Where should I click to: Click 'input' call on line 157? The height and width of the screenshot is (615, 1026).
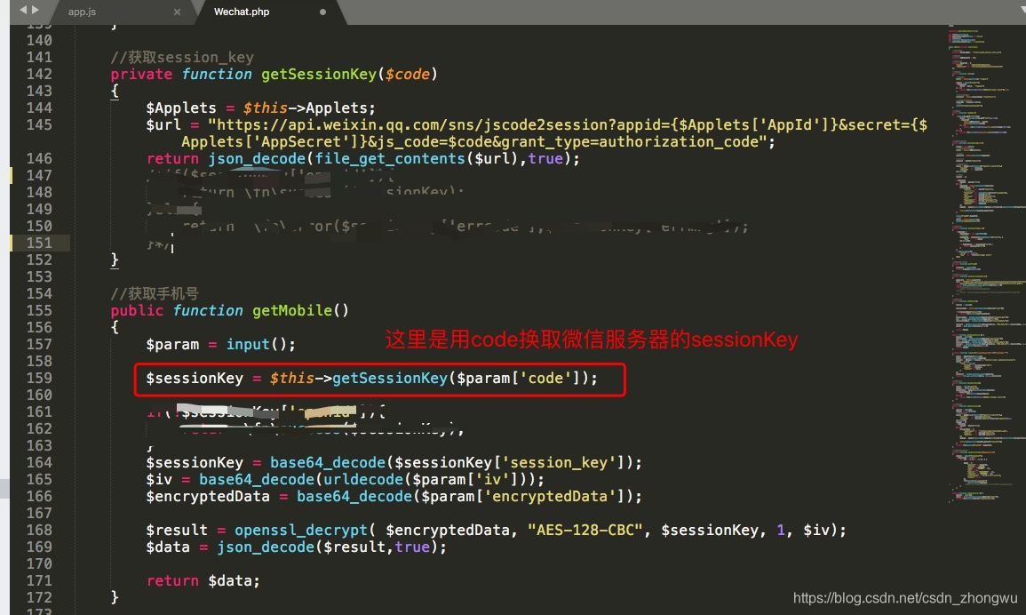pos(248,345)
